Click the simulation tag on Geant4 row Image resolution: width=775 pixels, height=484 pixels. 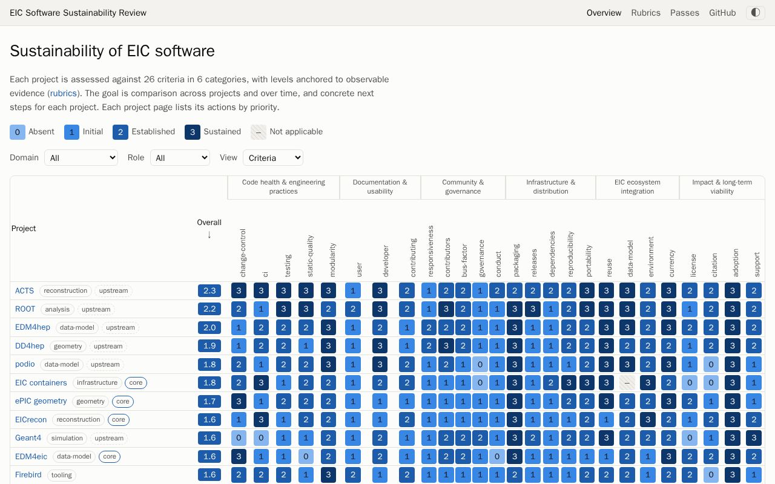(x=67, y=439)
